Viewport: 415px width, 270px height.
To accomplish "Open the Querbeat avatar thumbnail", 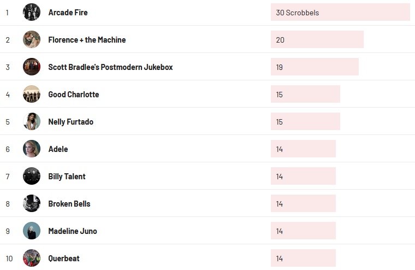I will click(32, 258).
